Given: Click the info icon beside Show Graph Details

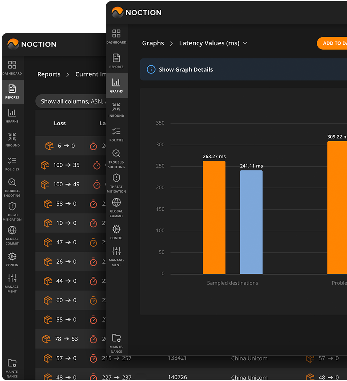Looking at the screenshot, I should click(x=151, y=69).
